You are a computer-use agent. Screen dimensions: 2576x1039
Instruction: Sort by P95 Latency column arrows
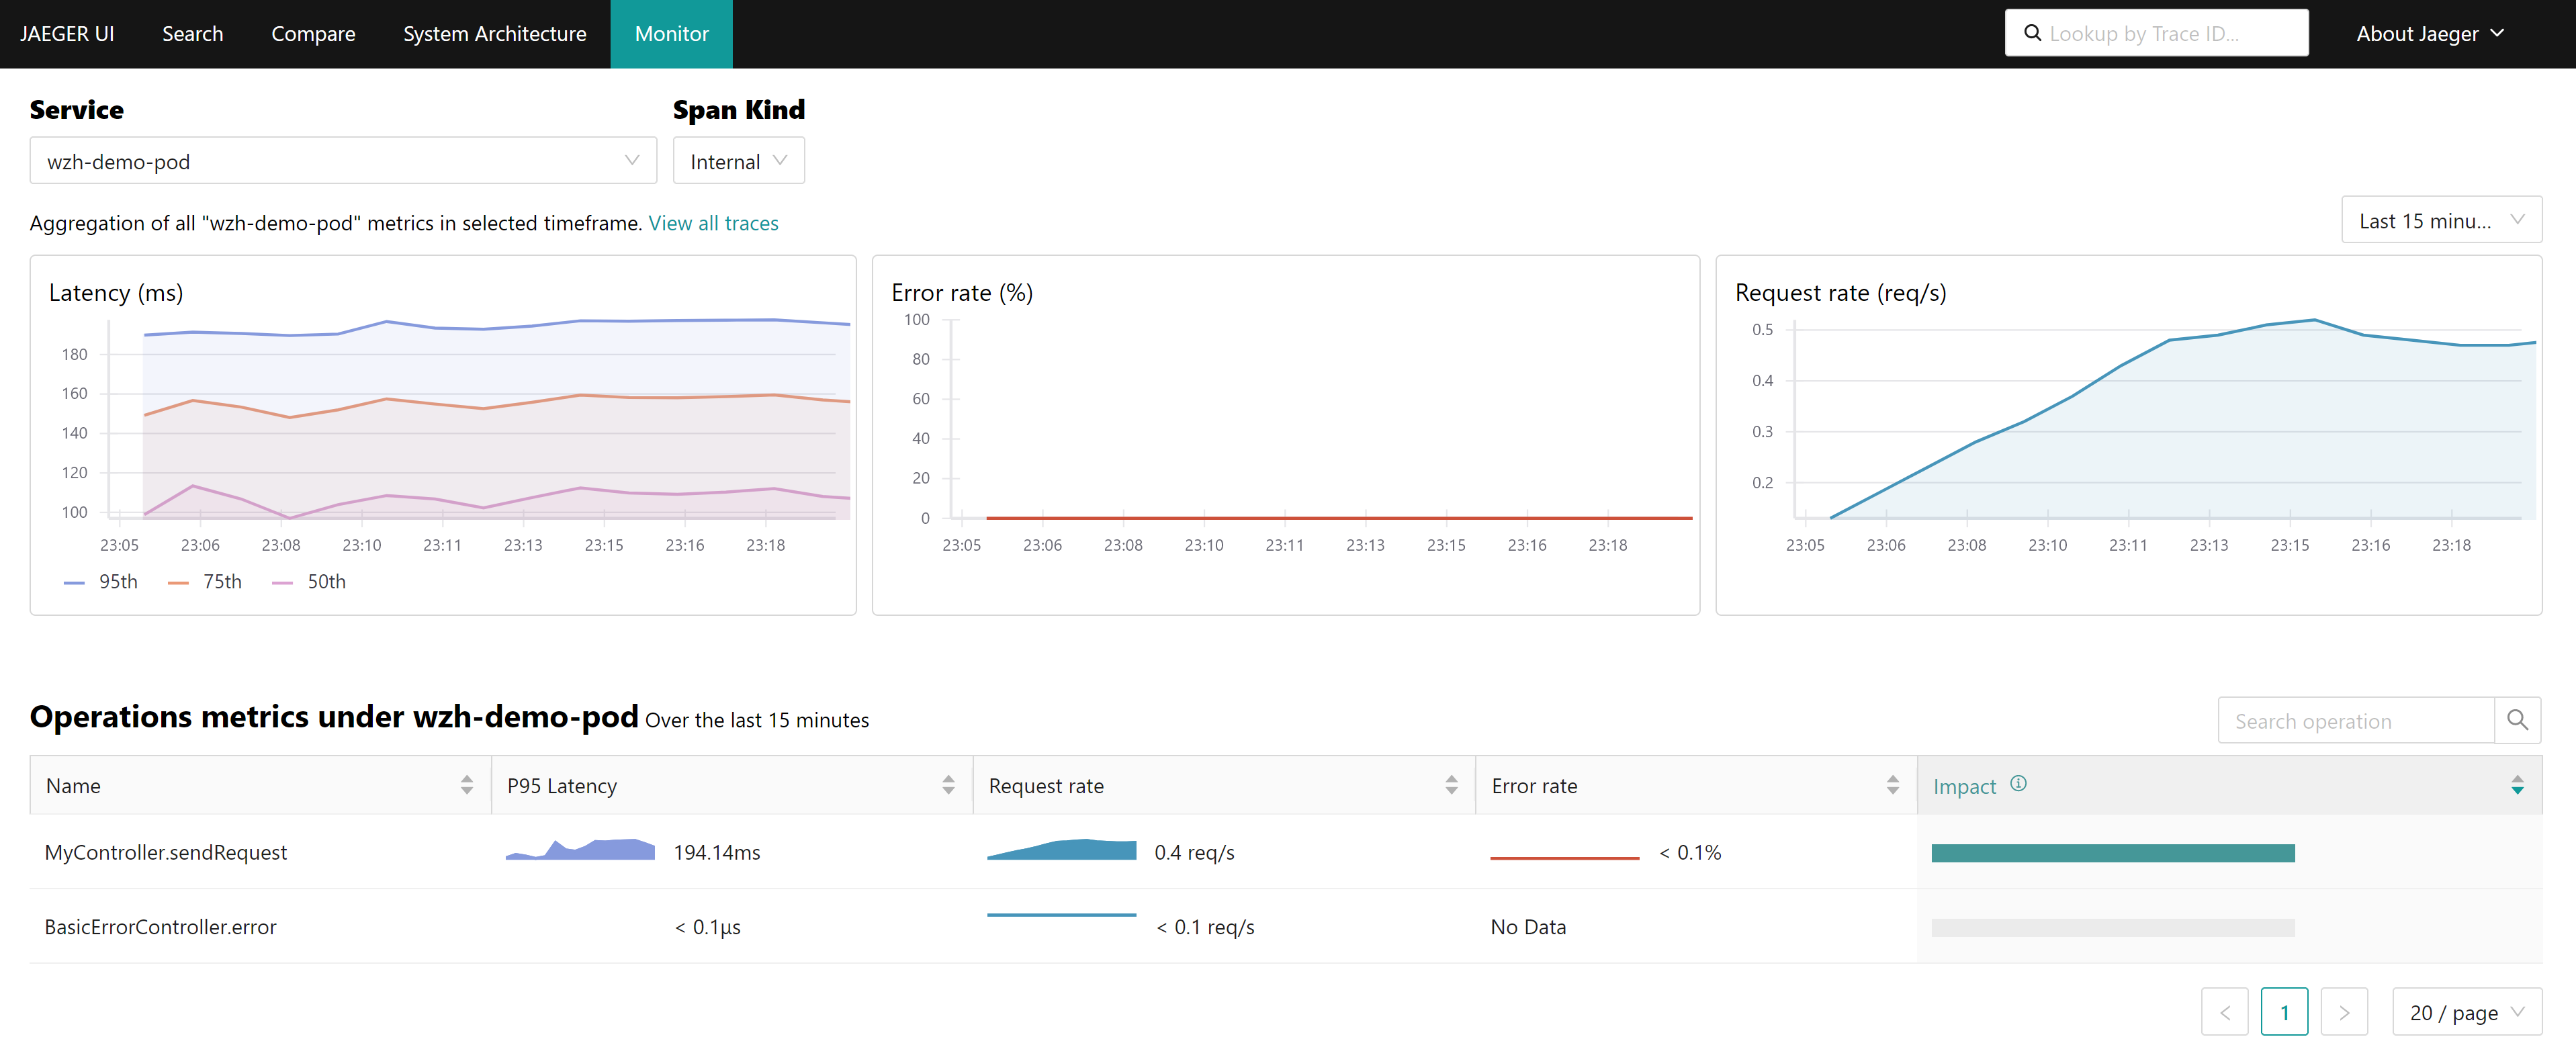(947, 785)
